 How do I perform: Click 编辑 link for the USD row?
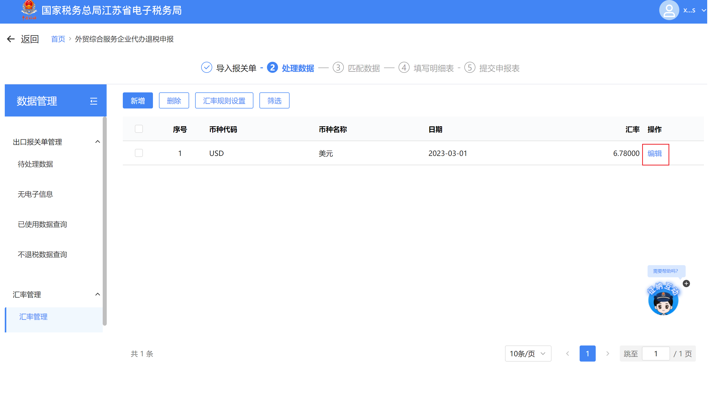[x=654, y=153]
